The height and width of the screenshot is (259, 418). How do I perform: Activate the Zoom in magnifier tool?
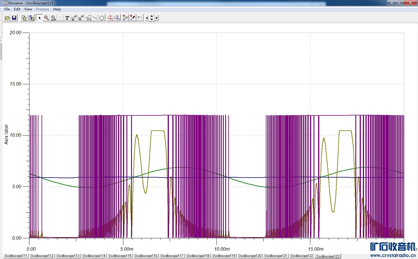pyautogui.click(x=46, y=18)
